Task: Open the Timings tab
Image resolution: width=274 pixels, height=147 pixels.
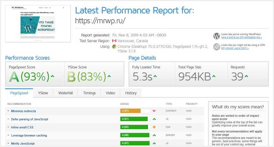Action: 89,93
